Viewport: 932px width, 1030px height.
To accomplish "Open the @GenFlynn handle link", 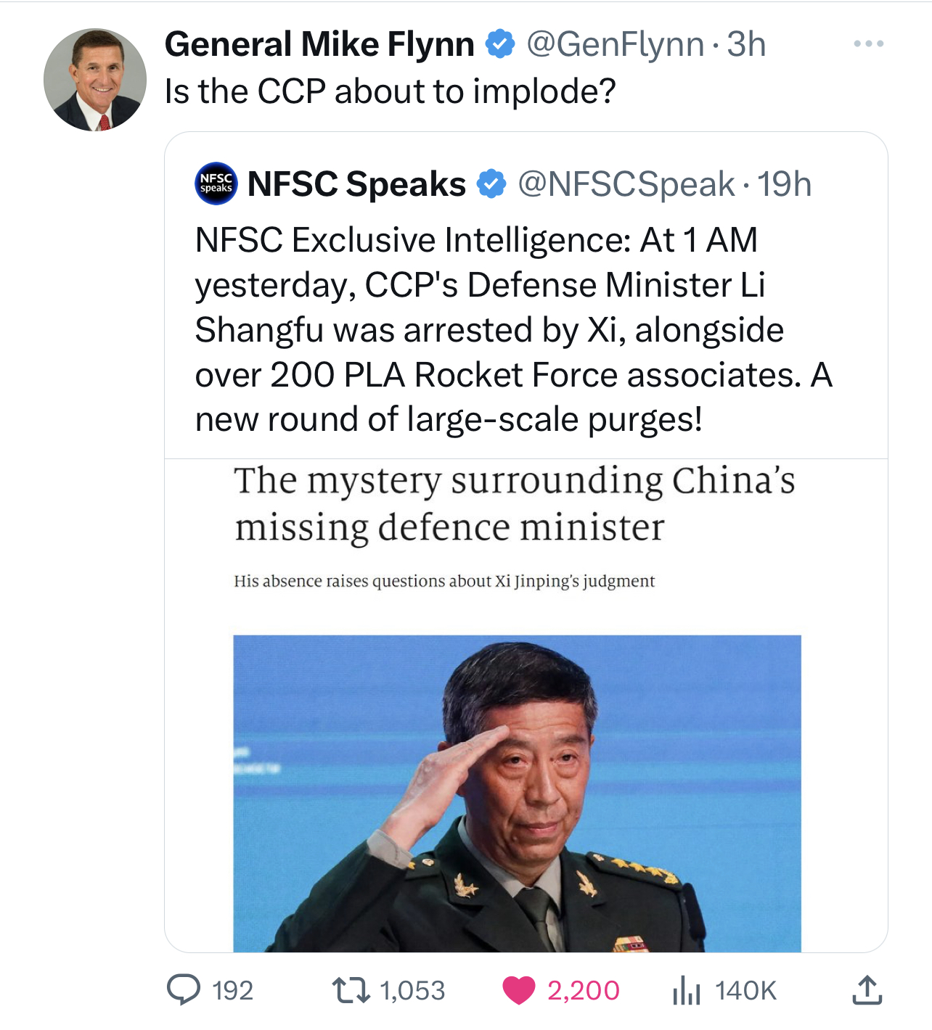I will tap(615, 44).
